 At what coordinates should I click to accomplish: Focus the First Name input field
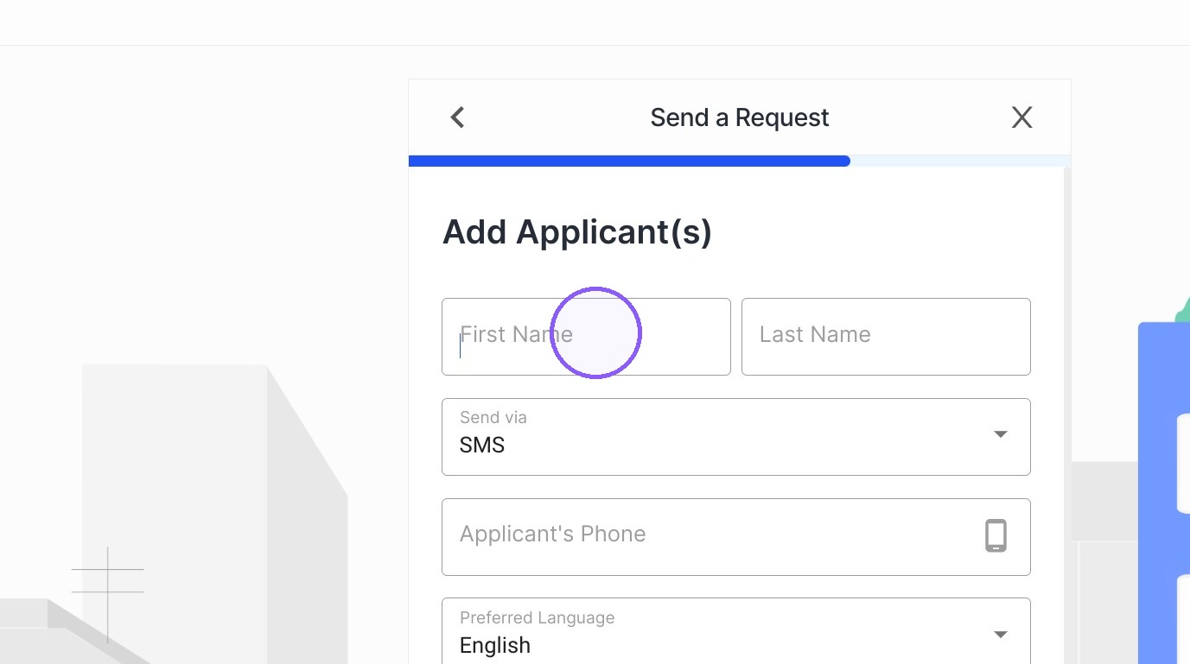586,337
